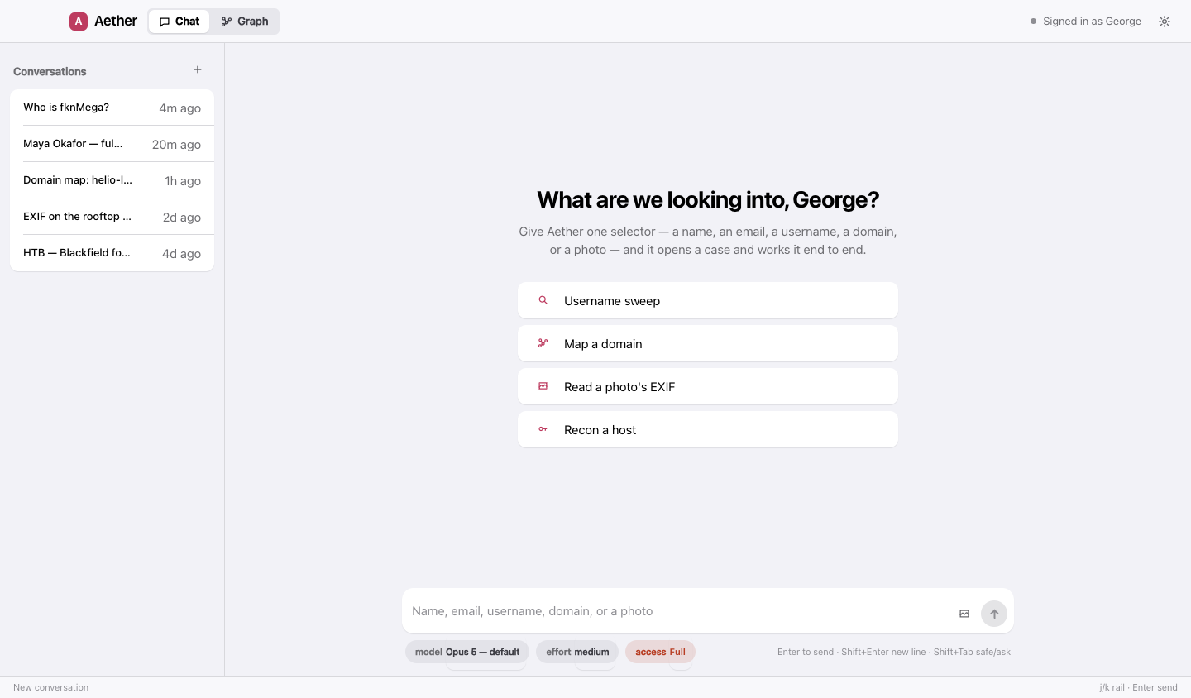The height and width of the screenshot is (698, 1191).
Task: Click the '4m ago' timestamp
Action: [179, 108]
